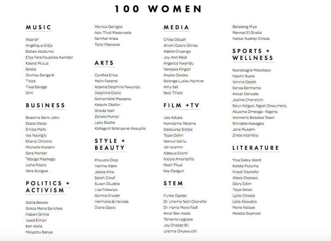This screenshot has width=331, height=241.
Task: Click Khoudia Diop under Style + Beauty
Action: (106, 160)
